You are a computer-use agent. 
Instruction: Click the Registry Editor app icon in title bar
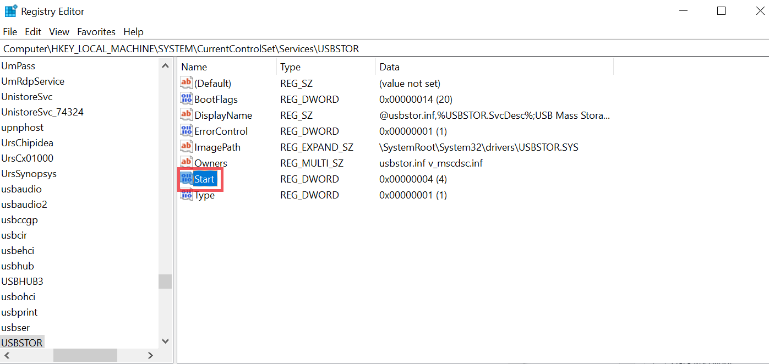[x=11, y=10]
